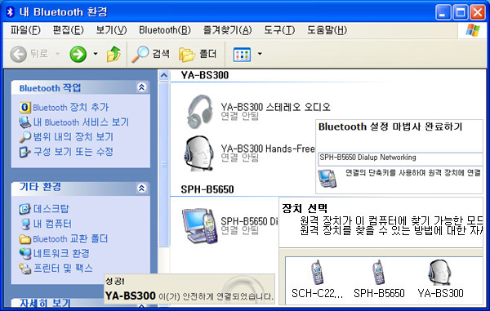This screenshot has width=490, height=311.
Task: Select YA-BS300 Hands-Free label
Action: 268,149
